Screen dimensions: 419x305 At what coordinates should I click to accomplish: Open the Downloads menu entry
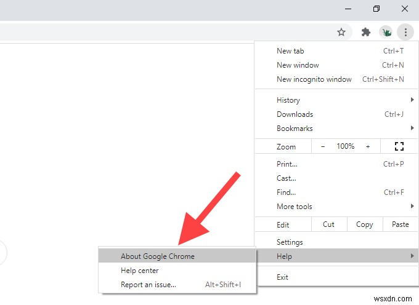pyautogui.click(x=336, y=114)
